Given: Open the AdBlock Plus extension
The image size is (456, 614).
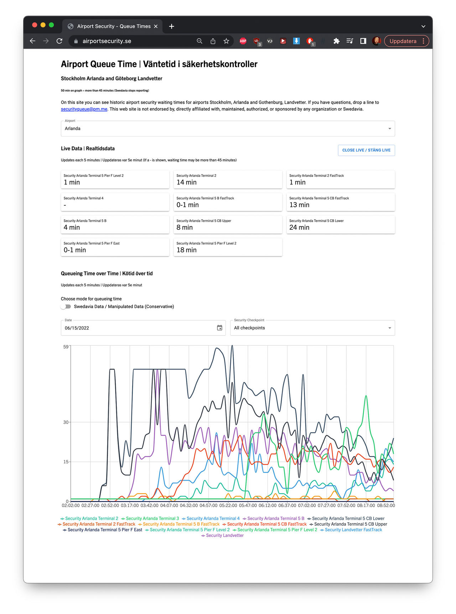Looking at the screenshot, I should (243, 41).
